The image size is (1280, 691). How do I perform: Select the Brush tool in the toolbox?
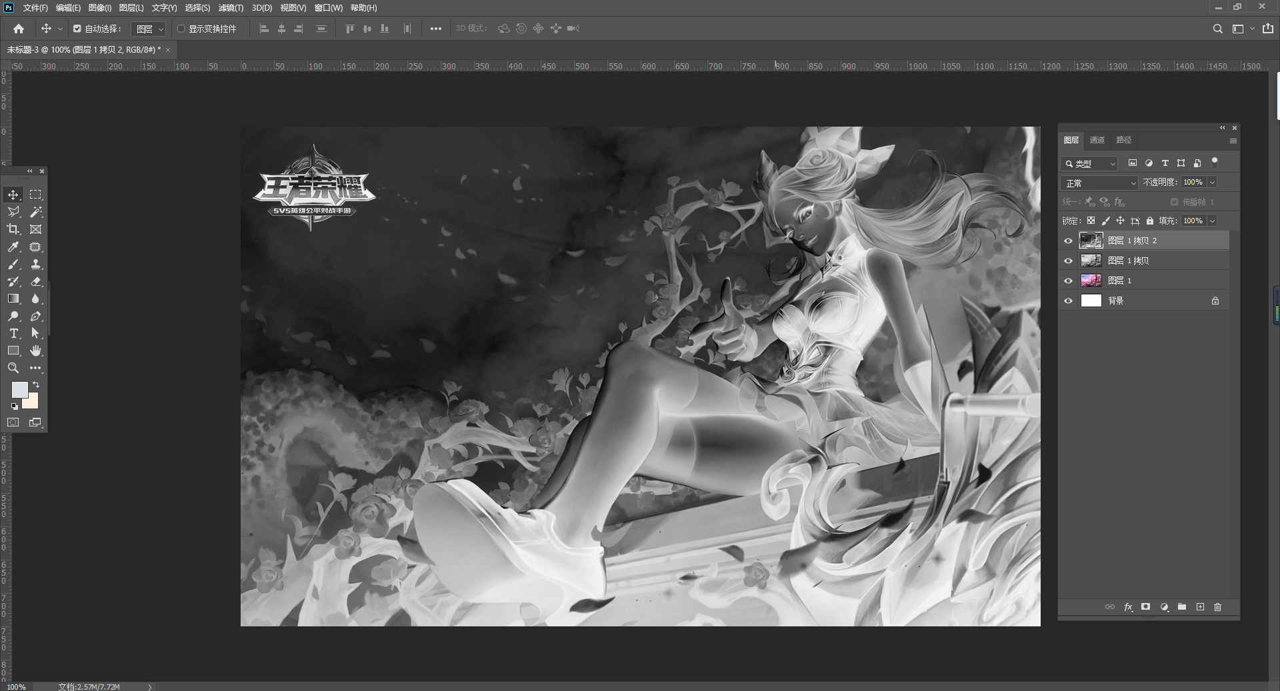(13, 264)
